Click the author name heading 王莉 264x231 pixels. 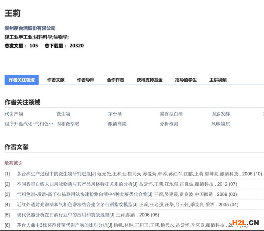12,13
